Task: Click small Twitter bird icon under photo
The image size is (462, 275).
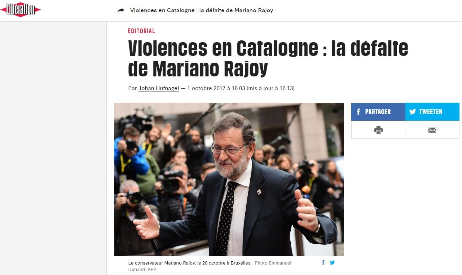Action: click(x=332, y=263)
